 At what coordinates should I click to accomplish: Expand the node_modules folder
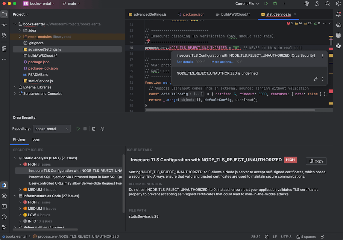[x=20, y=37]
